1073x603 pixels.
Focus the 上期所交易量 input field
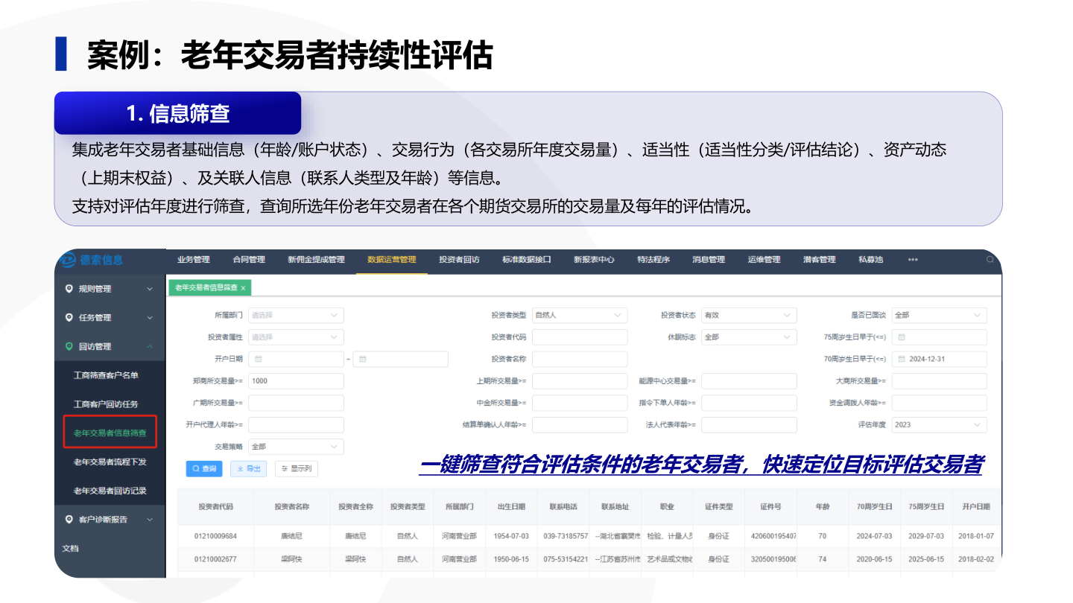(x=580, y=381)
